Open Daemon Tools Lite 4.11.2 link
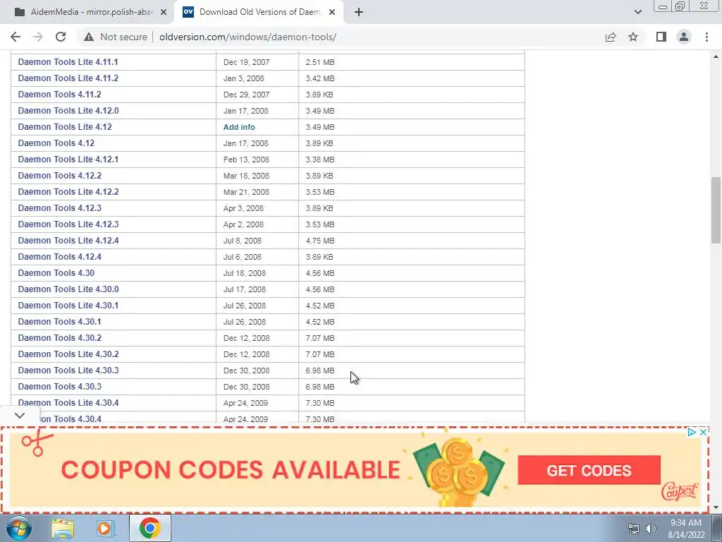 (x=68, y=78)
